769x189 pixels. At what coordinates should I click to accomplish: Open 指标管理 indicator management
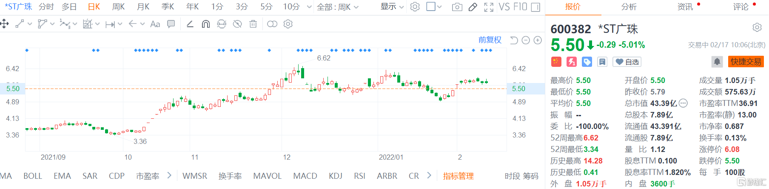[x=459, y=176]
